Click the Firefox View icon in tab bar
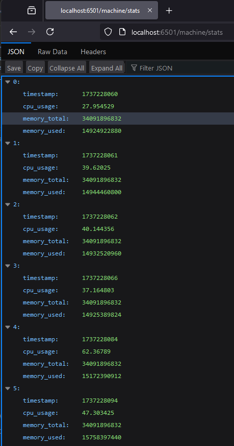Screen dimensions: 234x446 click(x=32, y=11)
